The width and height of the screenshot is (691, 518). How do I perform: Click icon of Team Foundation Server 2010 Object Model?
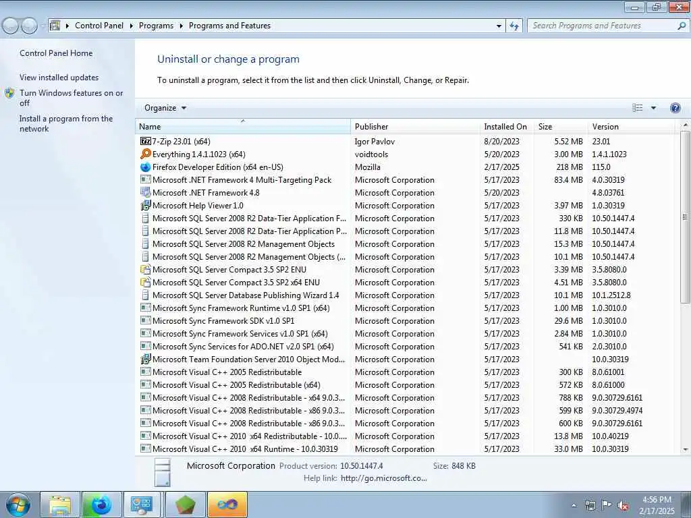point(146,359)
